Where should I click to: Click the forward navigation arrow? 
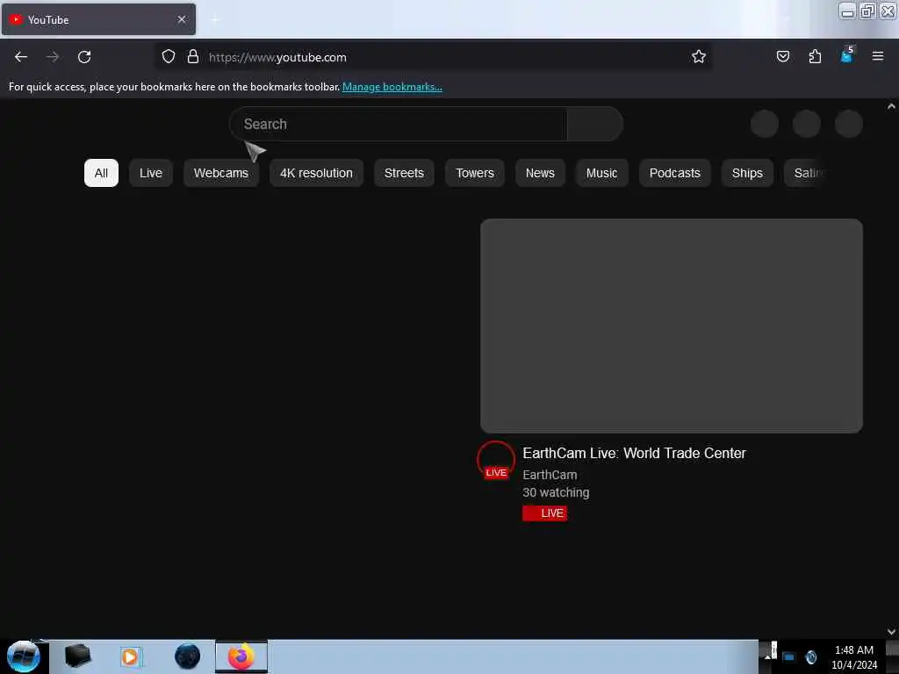click(x=53, y=57)
